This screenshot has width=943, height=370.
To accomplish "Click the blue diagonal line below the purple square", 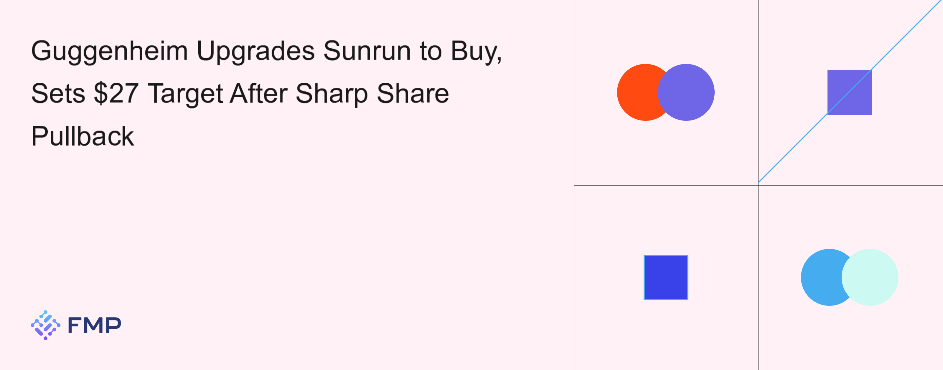I will coord(792,148).
